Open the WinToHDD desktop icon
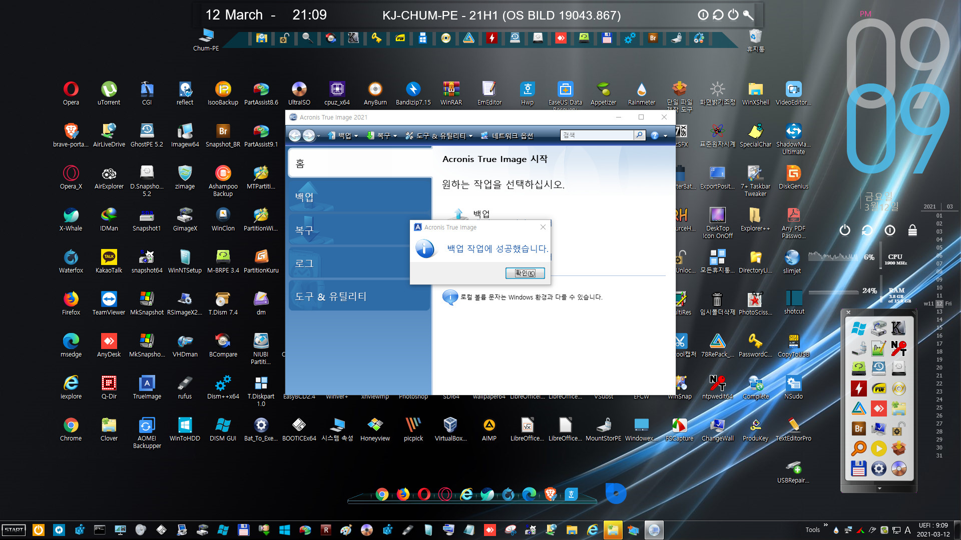This screenshot has width=961, height=540. click(x=185, y=429)
